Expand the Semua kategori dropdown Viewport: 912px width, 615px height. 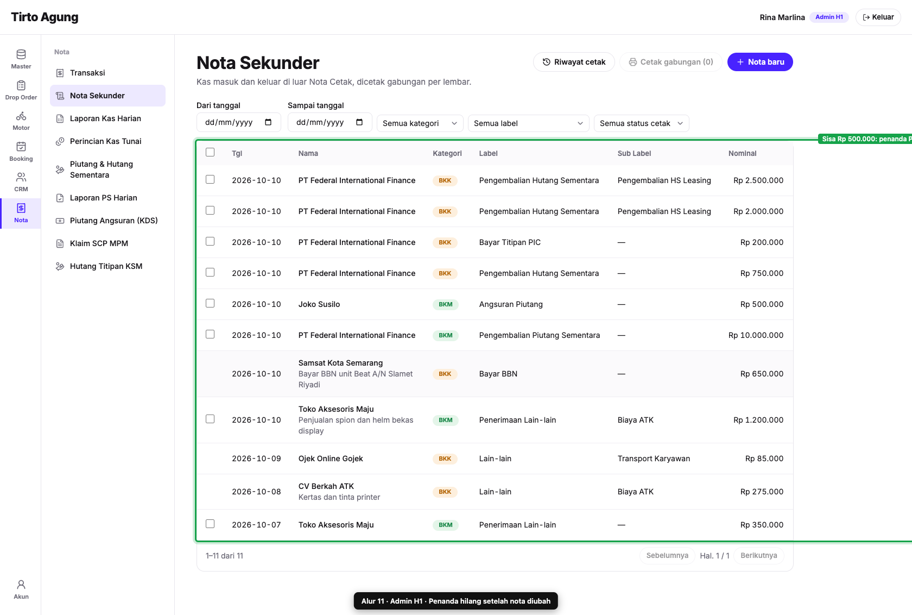[420, 123]
